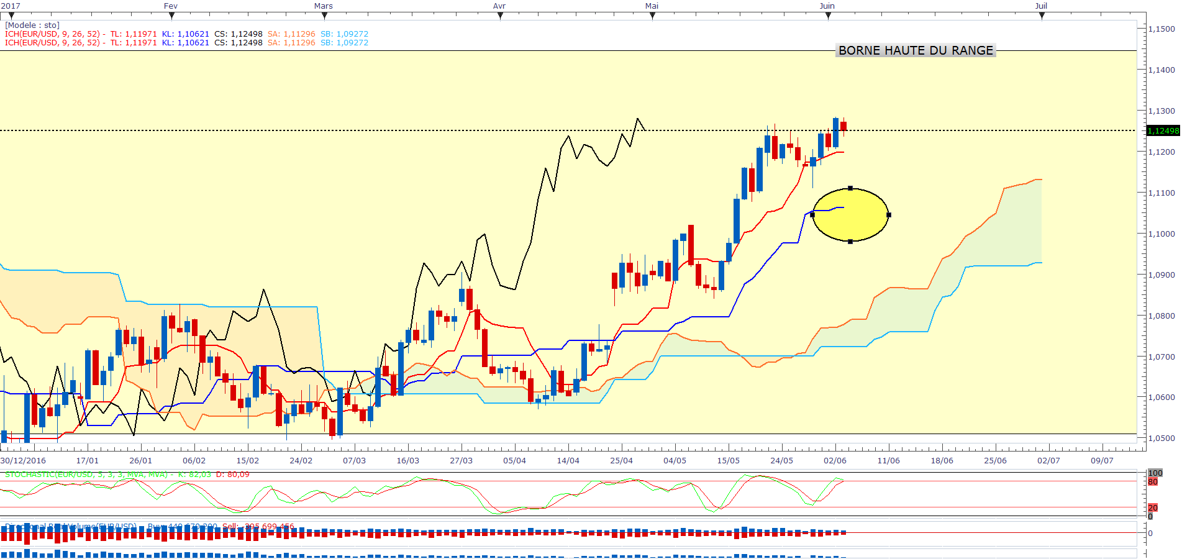Click the 02/07 date axis label
The image size is (1182, 559).
pyautogui.click(x=1049, y=461)
